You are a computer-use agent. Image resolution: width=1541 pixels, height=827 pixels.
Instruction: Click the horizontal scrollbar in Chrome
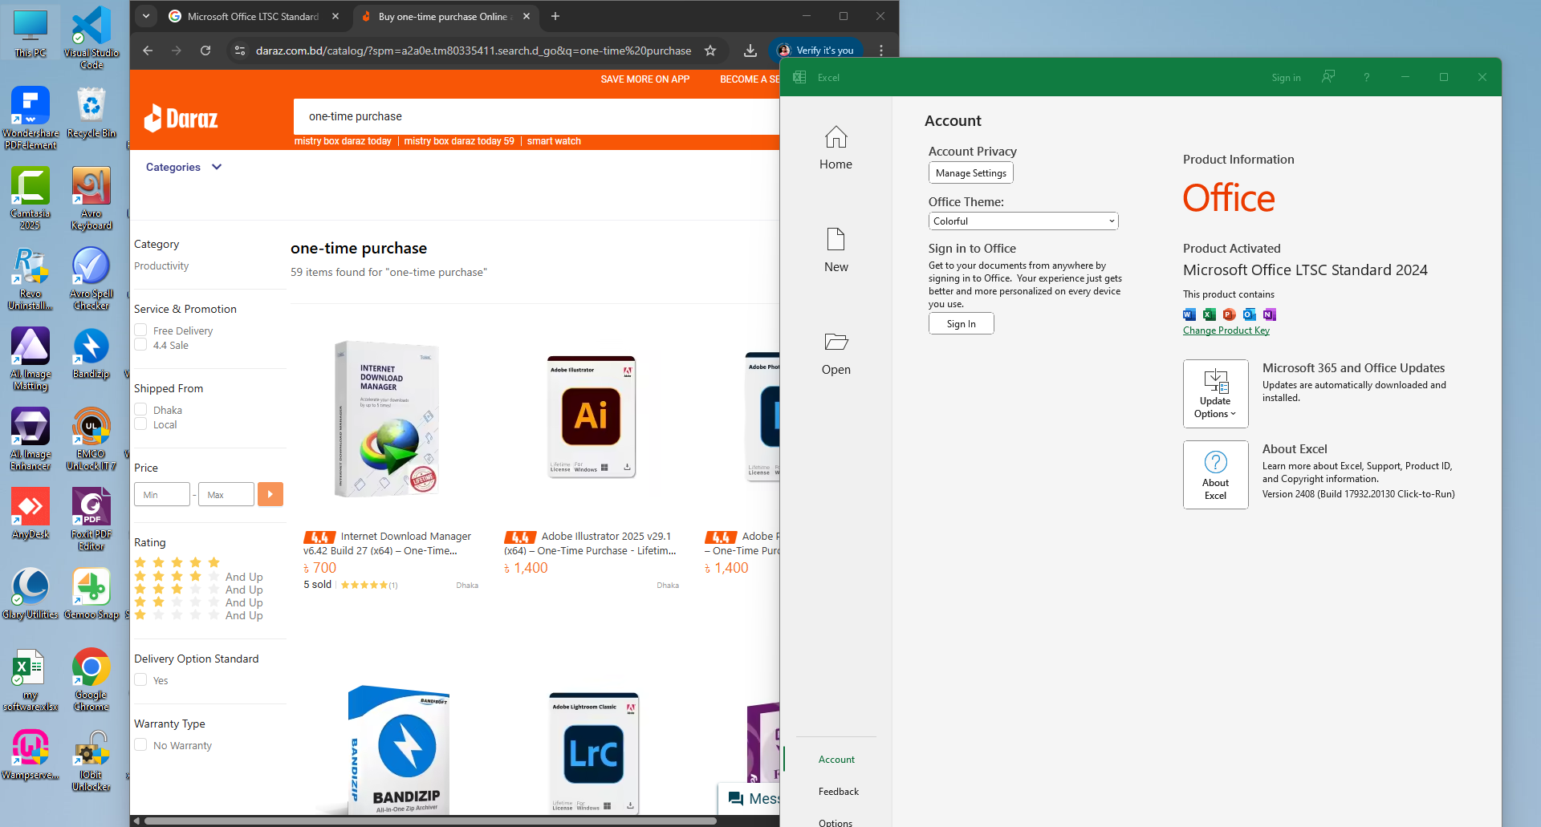[x=430, y=821]
